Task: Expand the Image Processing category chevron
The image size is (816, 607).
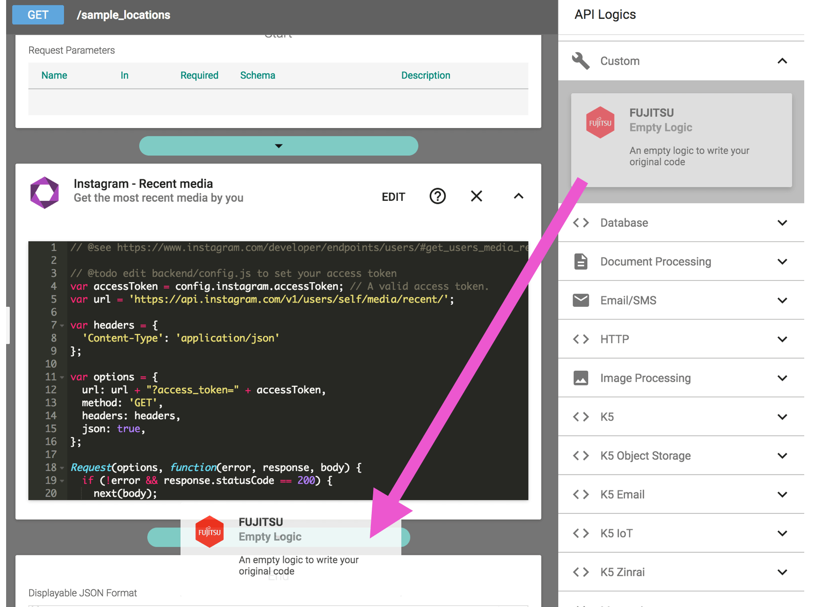Action: pyautogui.click(x=782, y=378)
